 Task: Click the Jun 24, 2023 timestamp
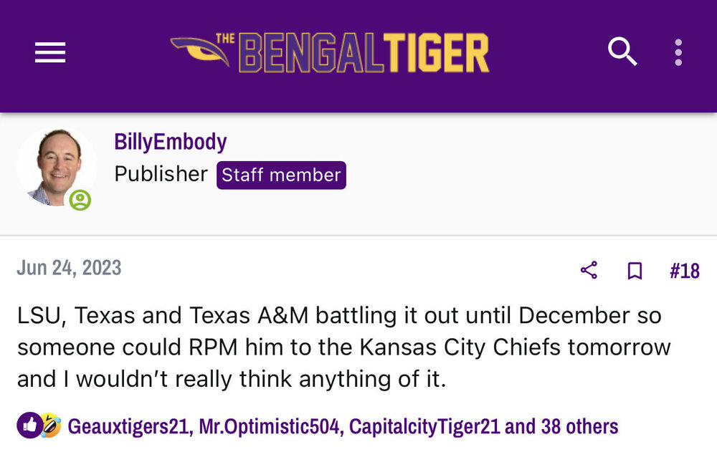(69, 268)
